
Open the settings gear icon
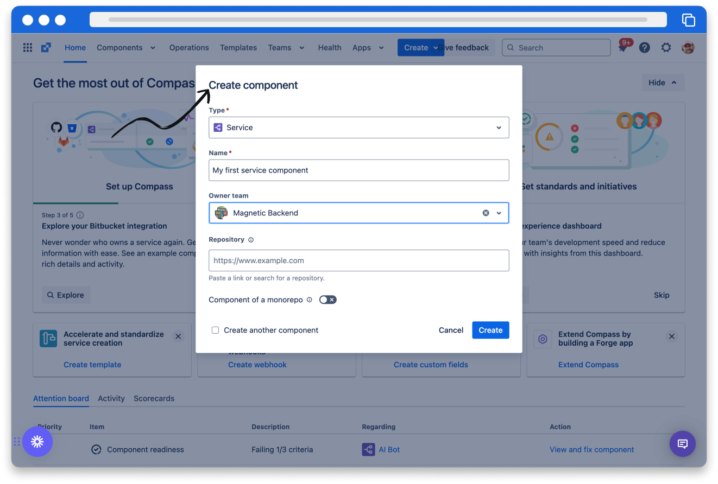coord(666,48)
